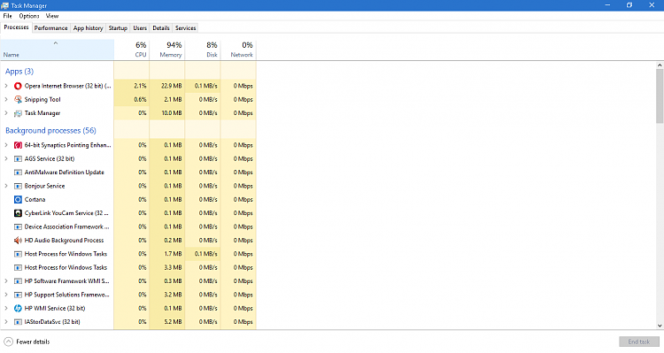Image resolution: width=664 pixels, height=353 pixels.
Task: Click AntiMalware Definition Update name
Action: (65, 173)
